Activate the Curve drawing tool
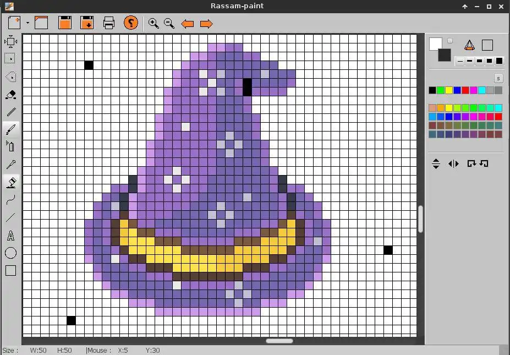Viewport: 510px width, 355px height. 11,199
